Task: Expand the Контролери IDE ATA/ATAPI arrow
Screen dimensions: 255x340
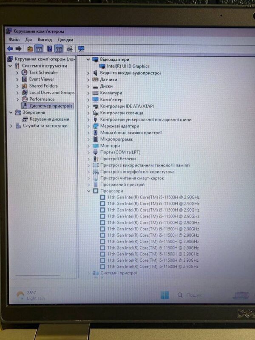Action: 88,107
